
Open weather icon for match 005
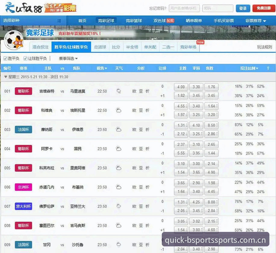click(x=119, y=168)
